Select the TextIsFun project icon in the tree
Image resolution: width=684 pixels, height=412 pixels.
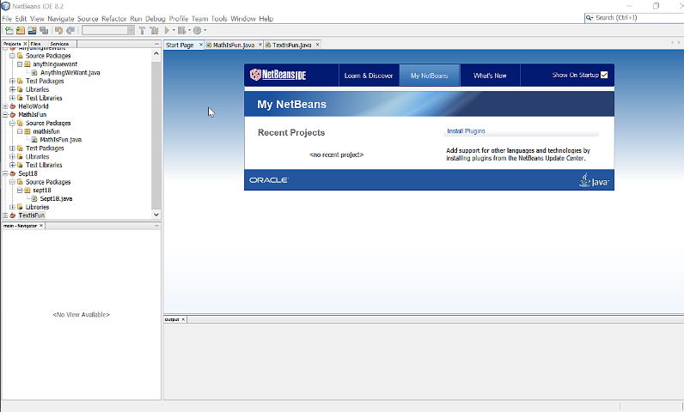(x=13, y=215)
